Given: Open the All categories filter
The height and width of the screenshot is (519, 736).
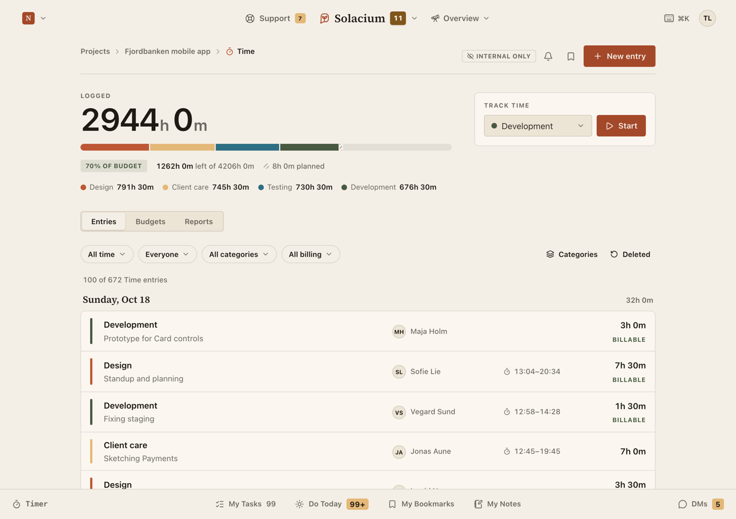Looking at the screenshot, I should pos(239,254).
